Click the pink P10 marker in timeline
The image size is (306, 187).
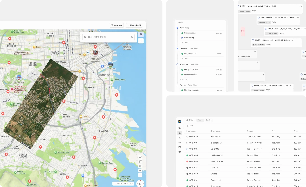pyautogui.click(x=243, y=31)
